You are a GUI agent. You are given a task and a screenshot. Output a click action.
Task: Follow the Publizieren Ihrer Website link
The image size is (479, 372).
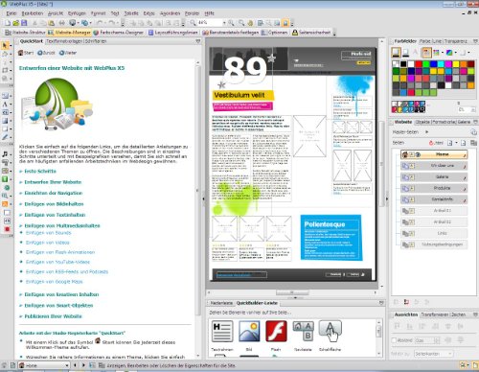[53, 316]
